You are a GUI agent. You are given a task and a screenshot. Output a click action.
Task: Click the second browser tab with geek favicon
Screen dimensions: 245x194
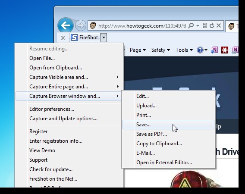(x=232, y=26)
